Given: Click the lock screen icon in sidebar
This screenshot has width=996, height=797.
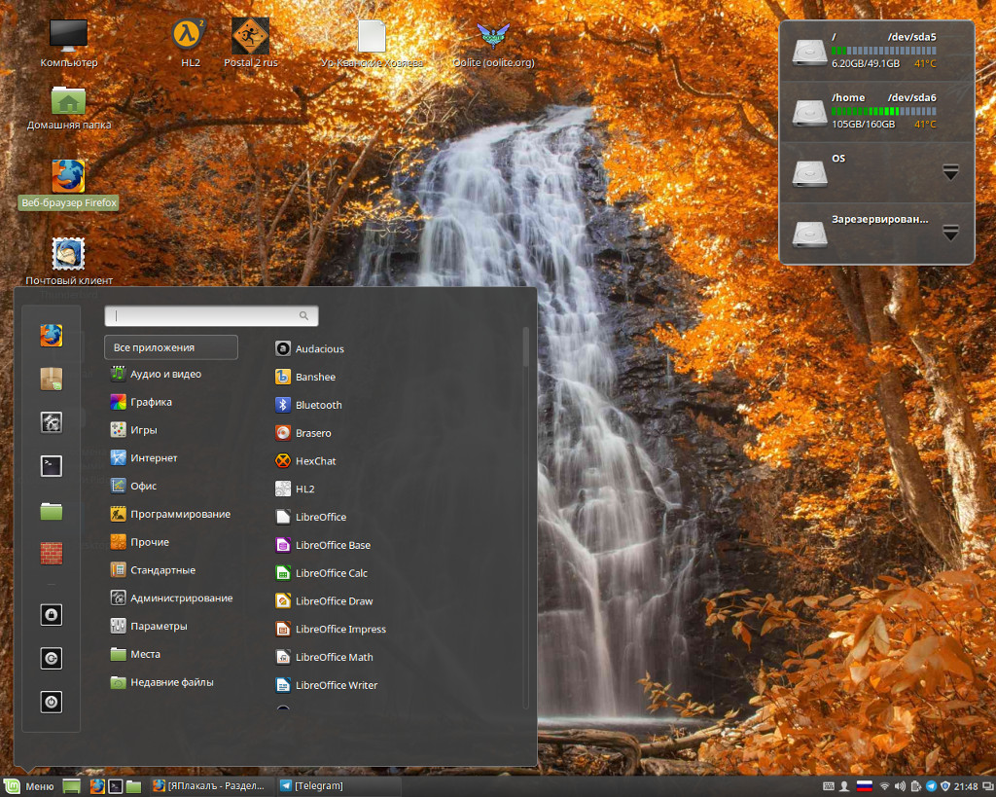Looking at the screenshot, I should [52, 615].
